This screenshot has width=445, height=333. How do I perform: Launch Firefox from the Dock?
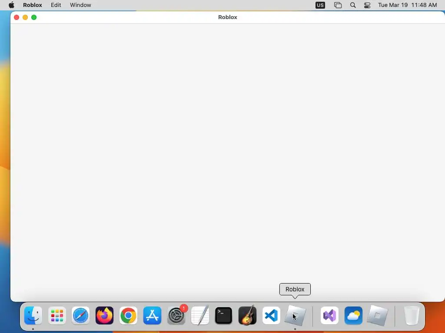pyautogui.click(x=104, y=315)
